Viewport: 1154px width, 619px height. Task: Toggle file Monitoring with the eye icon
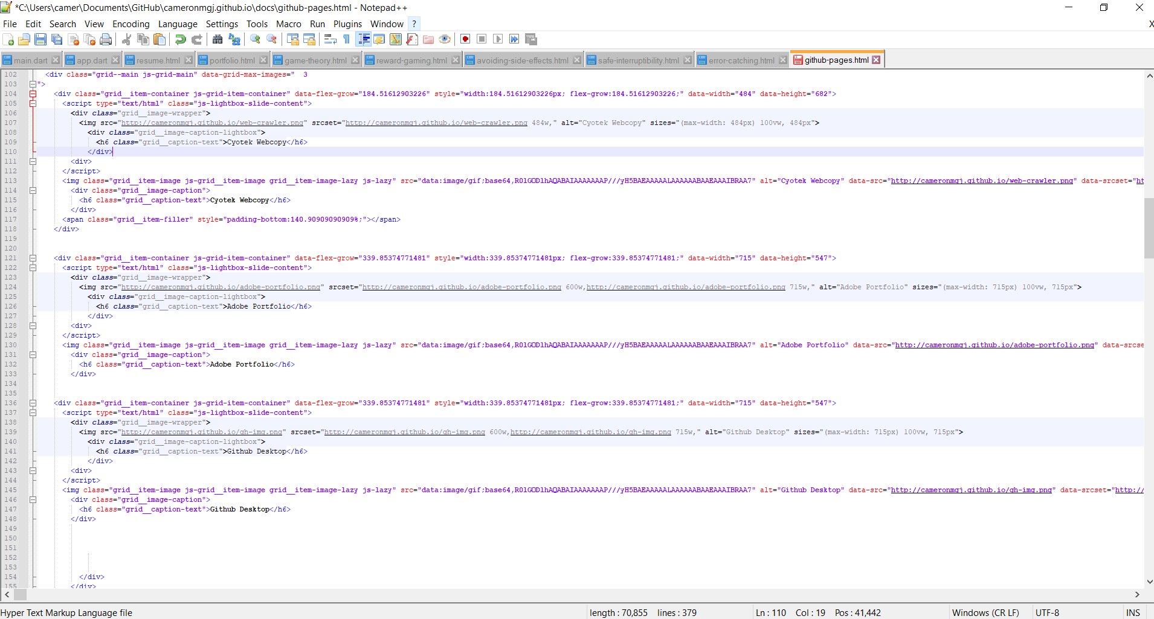click(445, 39)
